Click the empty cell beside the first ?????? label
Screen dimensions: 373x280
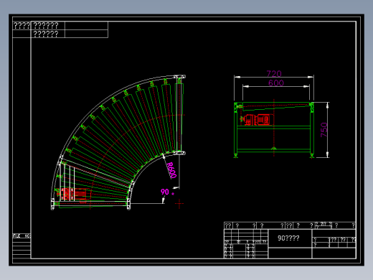[86, 25]
